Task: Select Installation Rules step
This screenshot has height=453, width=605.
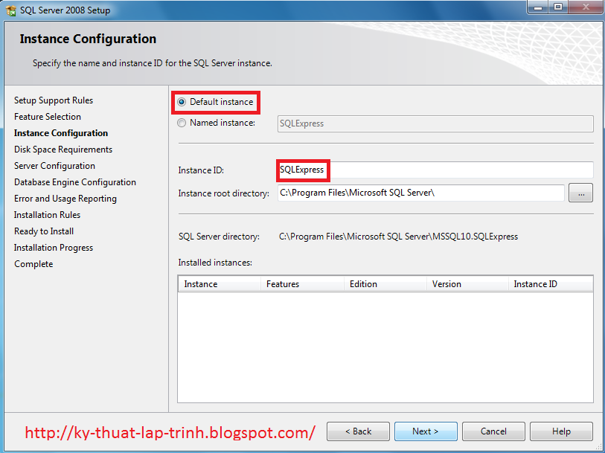Action: click(x=47, y=215)
